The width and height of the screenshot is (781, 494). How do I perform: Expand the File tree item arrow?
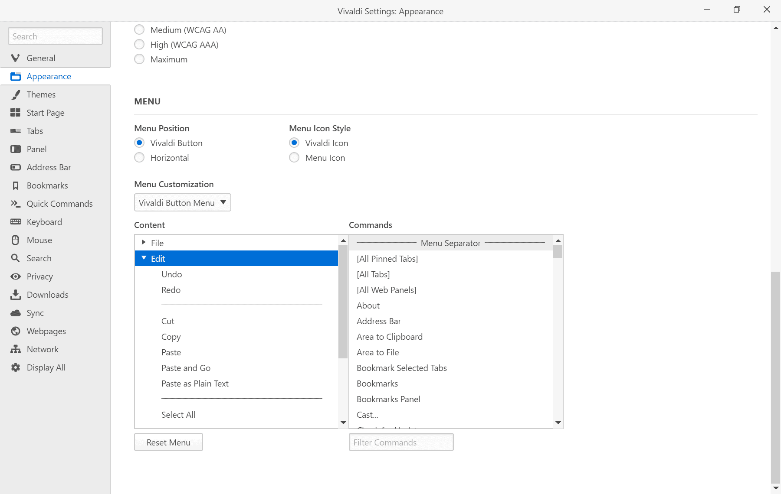(x=144, y=243)
